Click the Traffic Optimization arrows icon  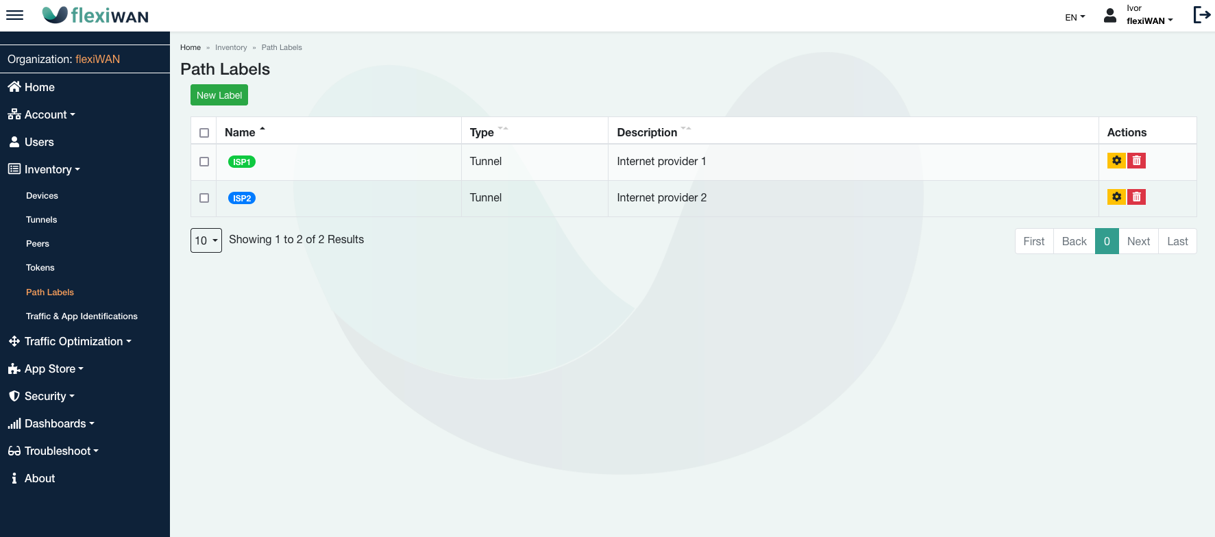click(x=14, y=341)
